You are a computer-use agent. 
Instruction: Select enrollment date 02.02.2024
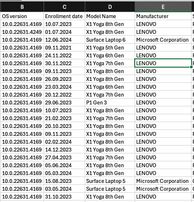(65, 142)
